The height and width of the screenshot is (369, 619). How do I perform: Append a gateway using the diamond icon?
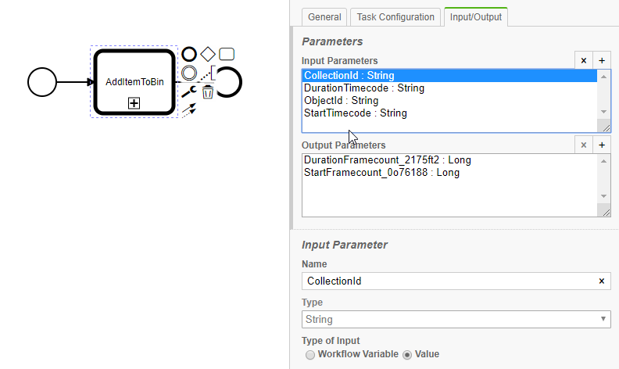(208, 54)
